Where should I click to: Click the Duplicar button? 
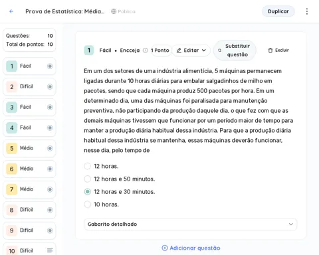point(278,11)
